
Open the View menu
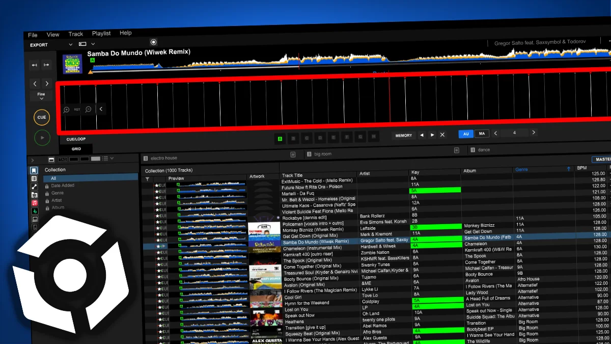[x=53, y=35]
